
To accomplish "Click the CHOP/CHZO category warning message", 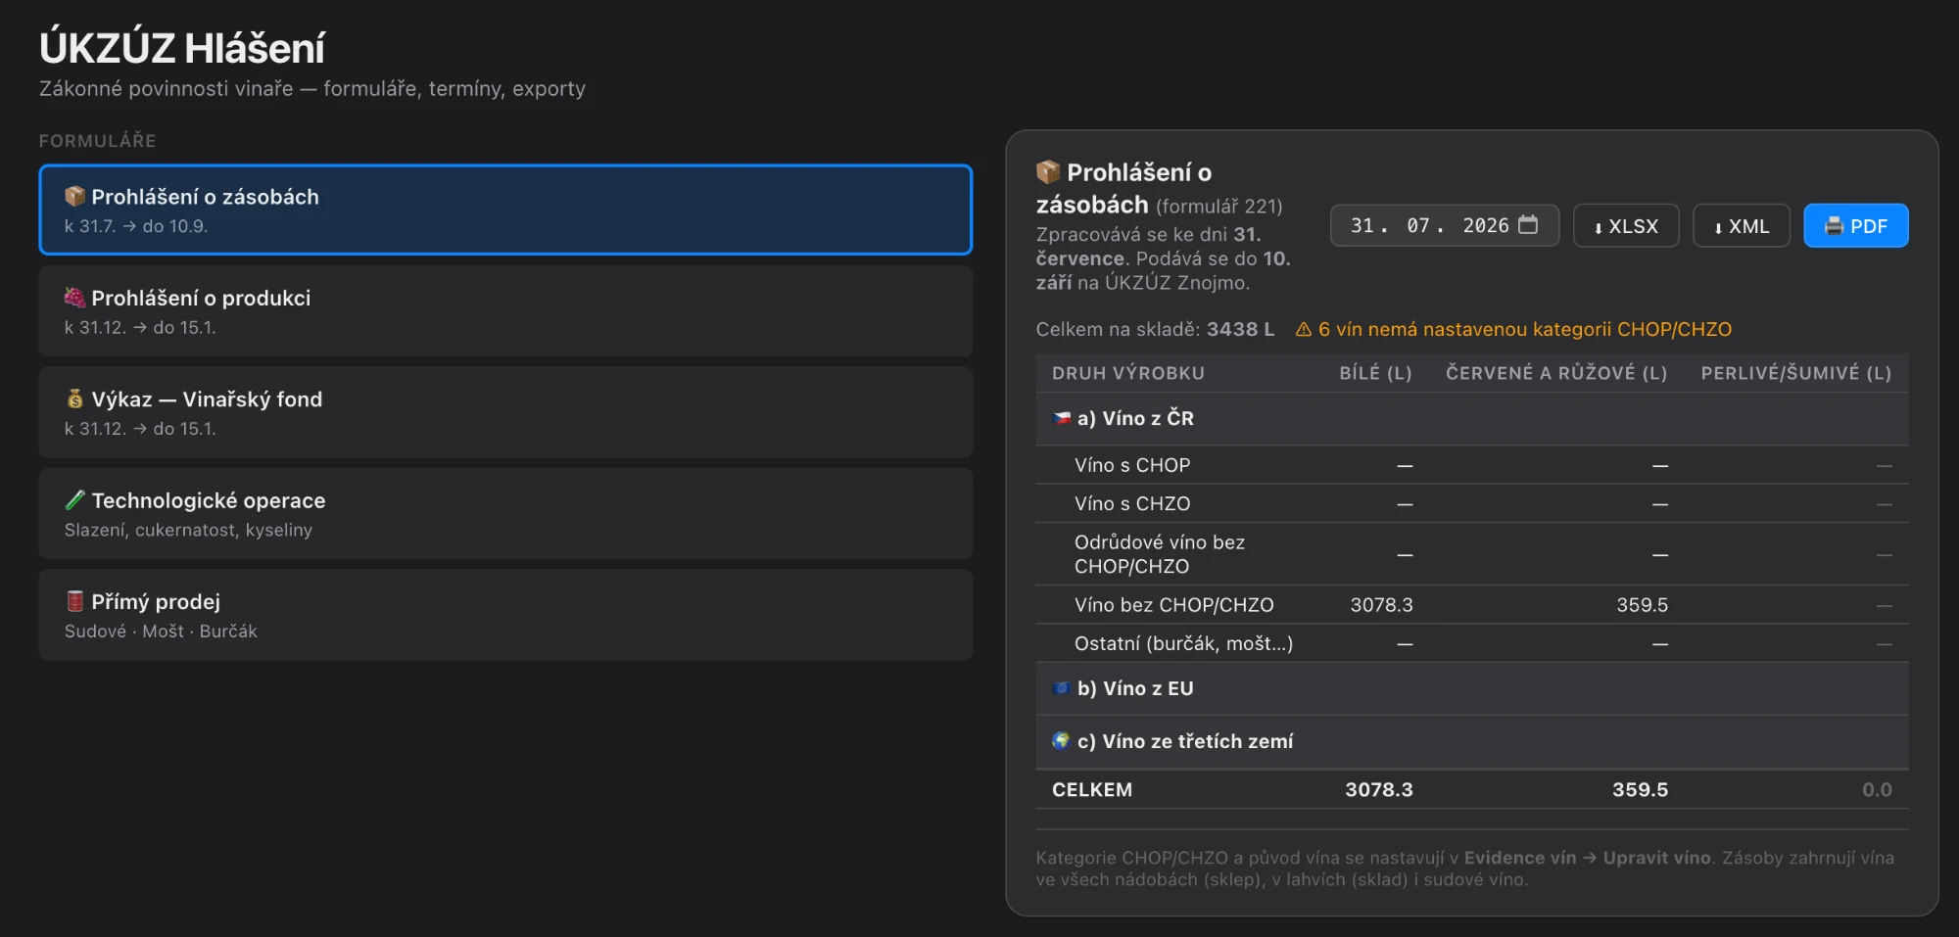I will (1513, 330).
